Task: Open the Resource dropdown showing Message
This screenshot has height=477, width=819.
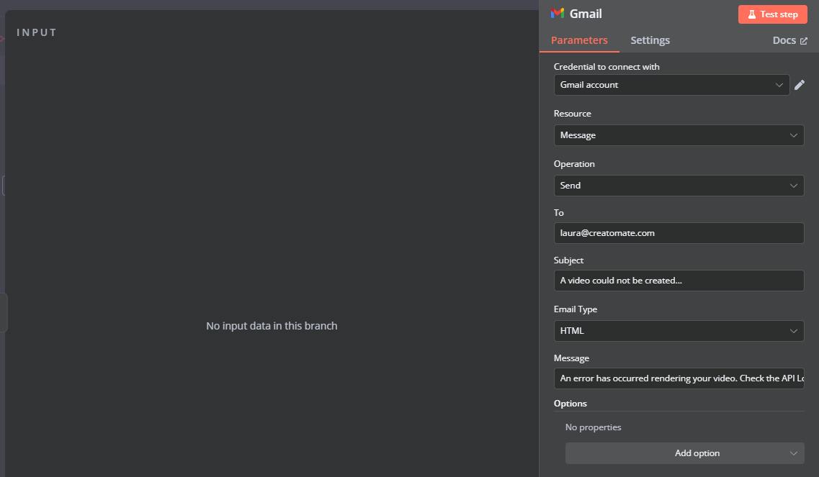Action: click(x=679, y=135)
